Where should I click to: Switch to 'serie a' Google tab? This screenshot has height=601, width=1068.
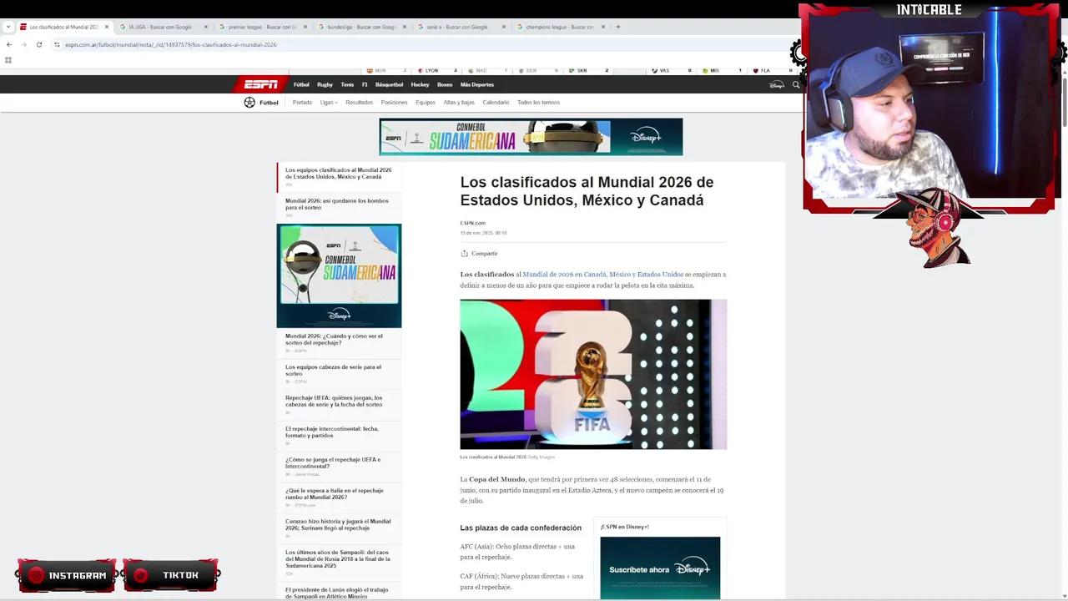click(x=461, y=27)
